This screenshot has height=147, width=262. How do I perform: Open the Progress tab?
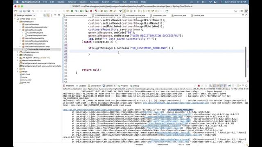(x=124, y=86)
